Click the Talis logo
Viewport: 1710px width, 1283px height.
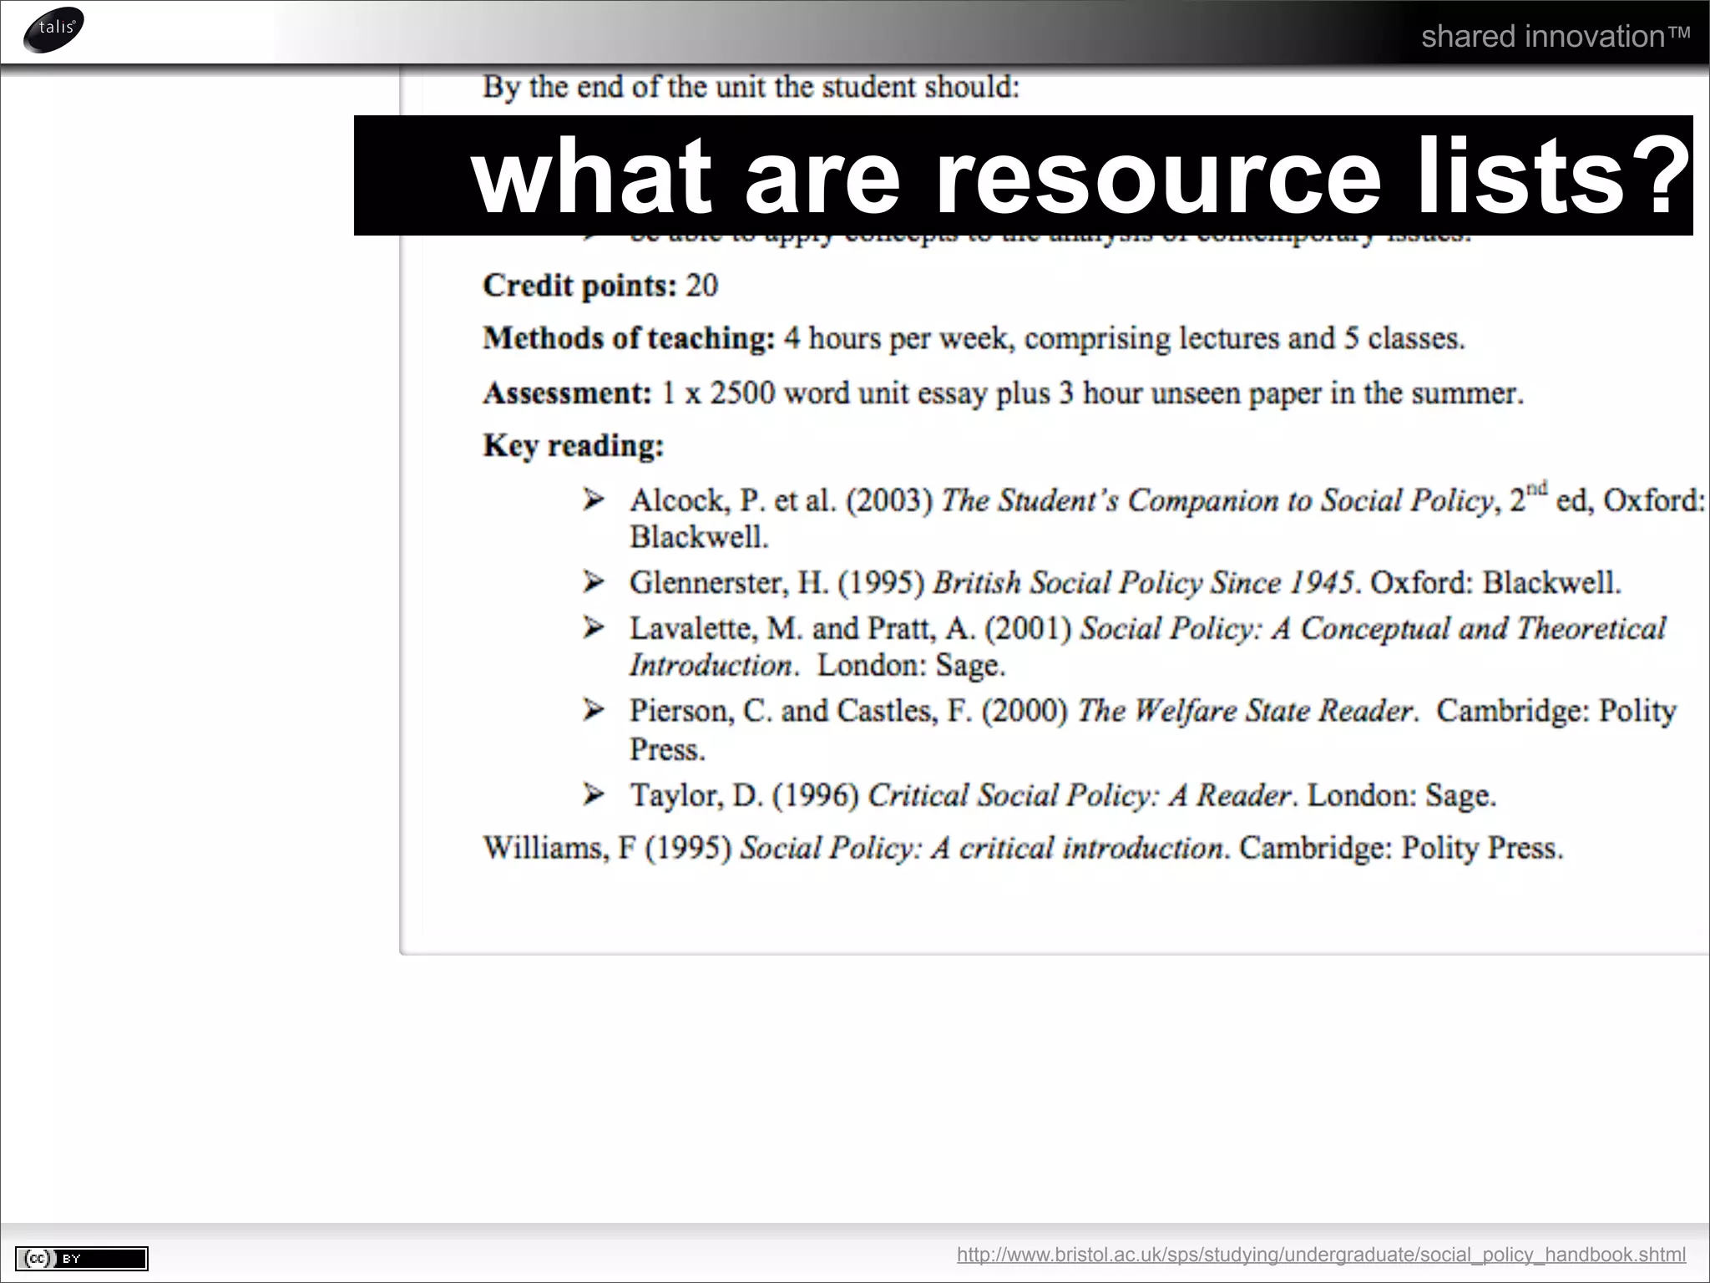click(x=54, y=30)
